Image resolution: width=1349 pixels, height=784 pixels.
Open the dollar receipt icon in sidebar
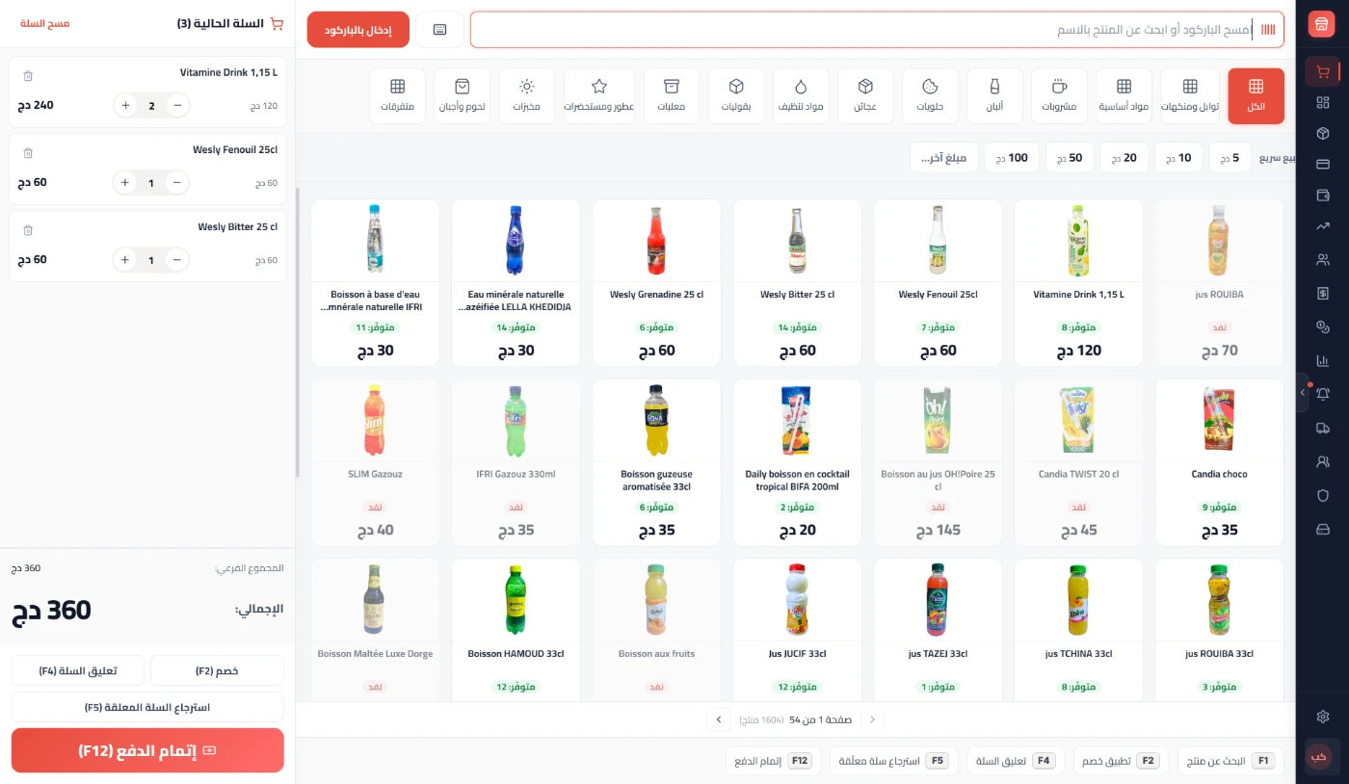[1322, 293]
